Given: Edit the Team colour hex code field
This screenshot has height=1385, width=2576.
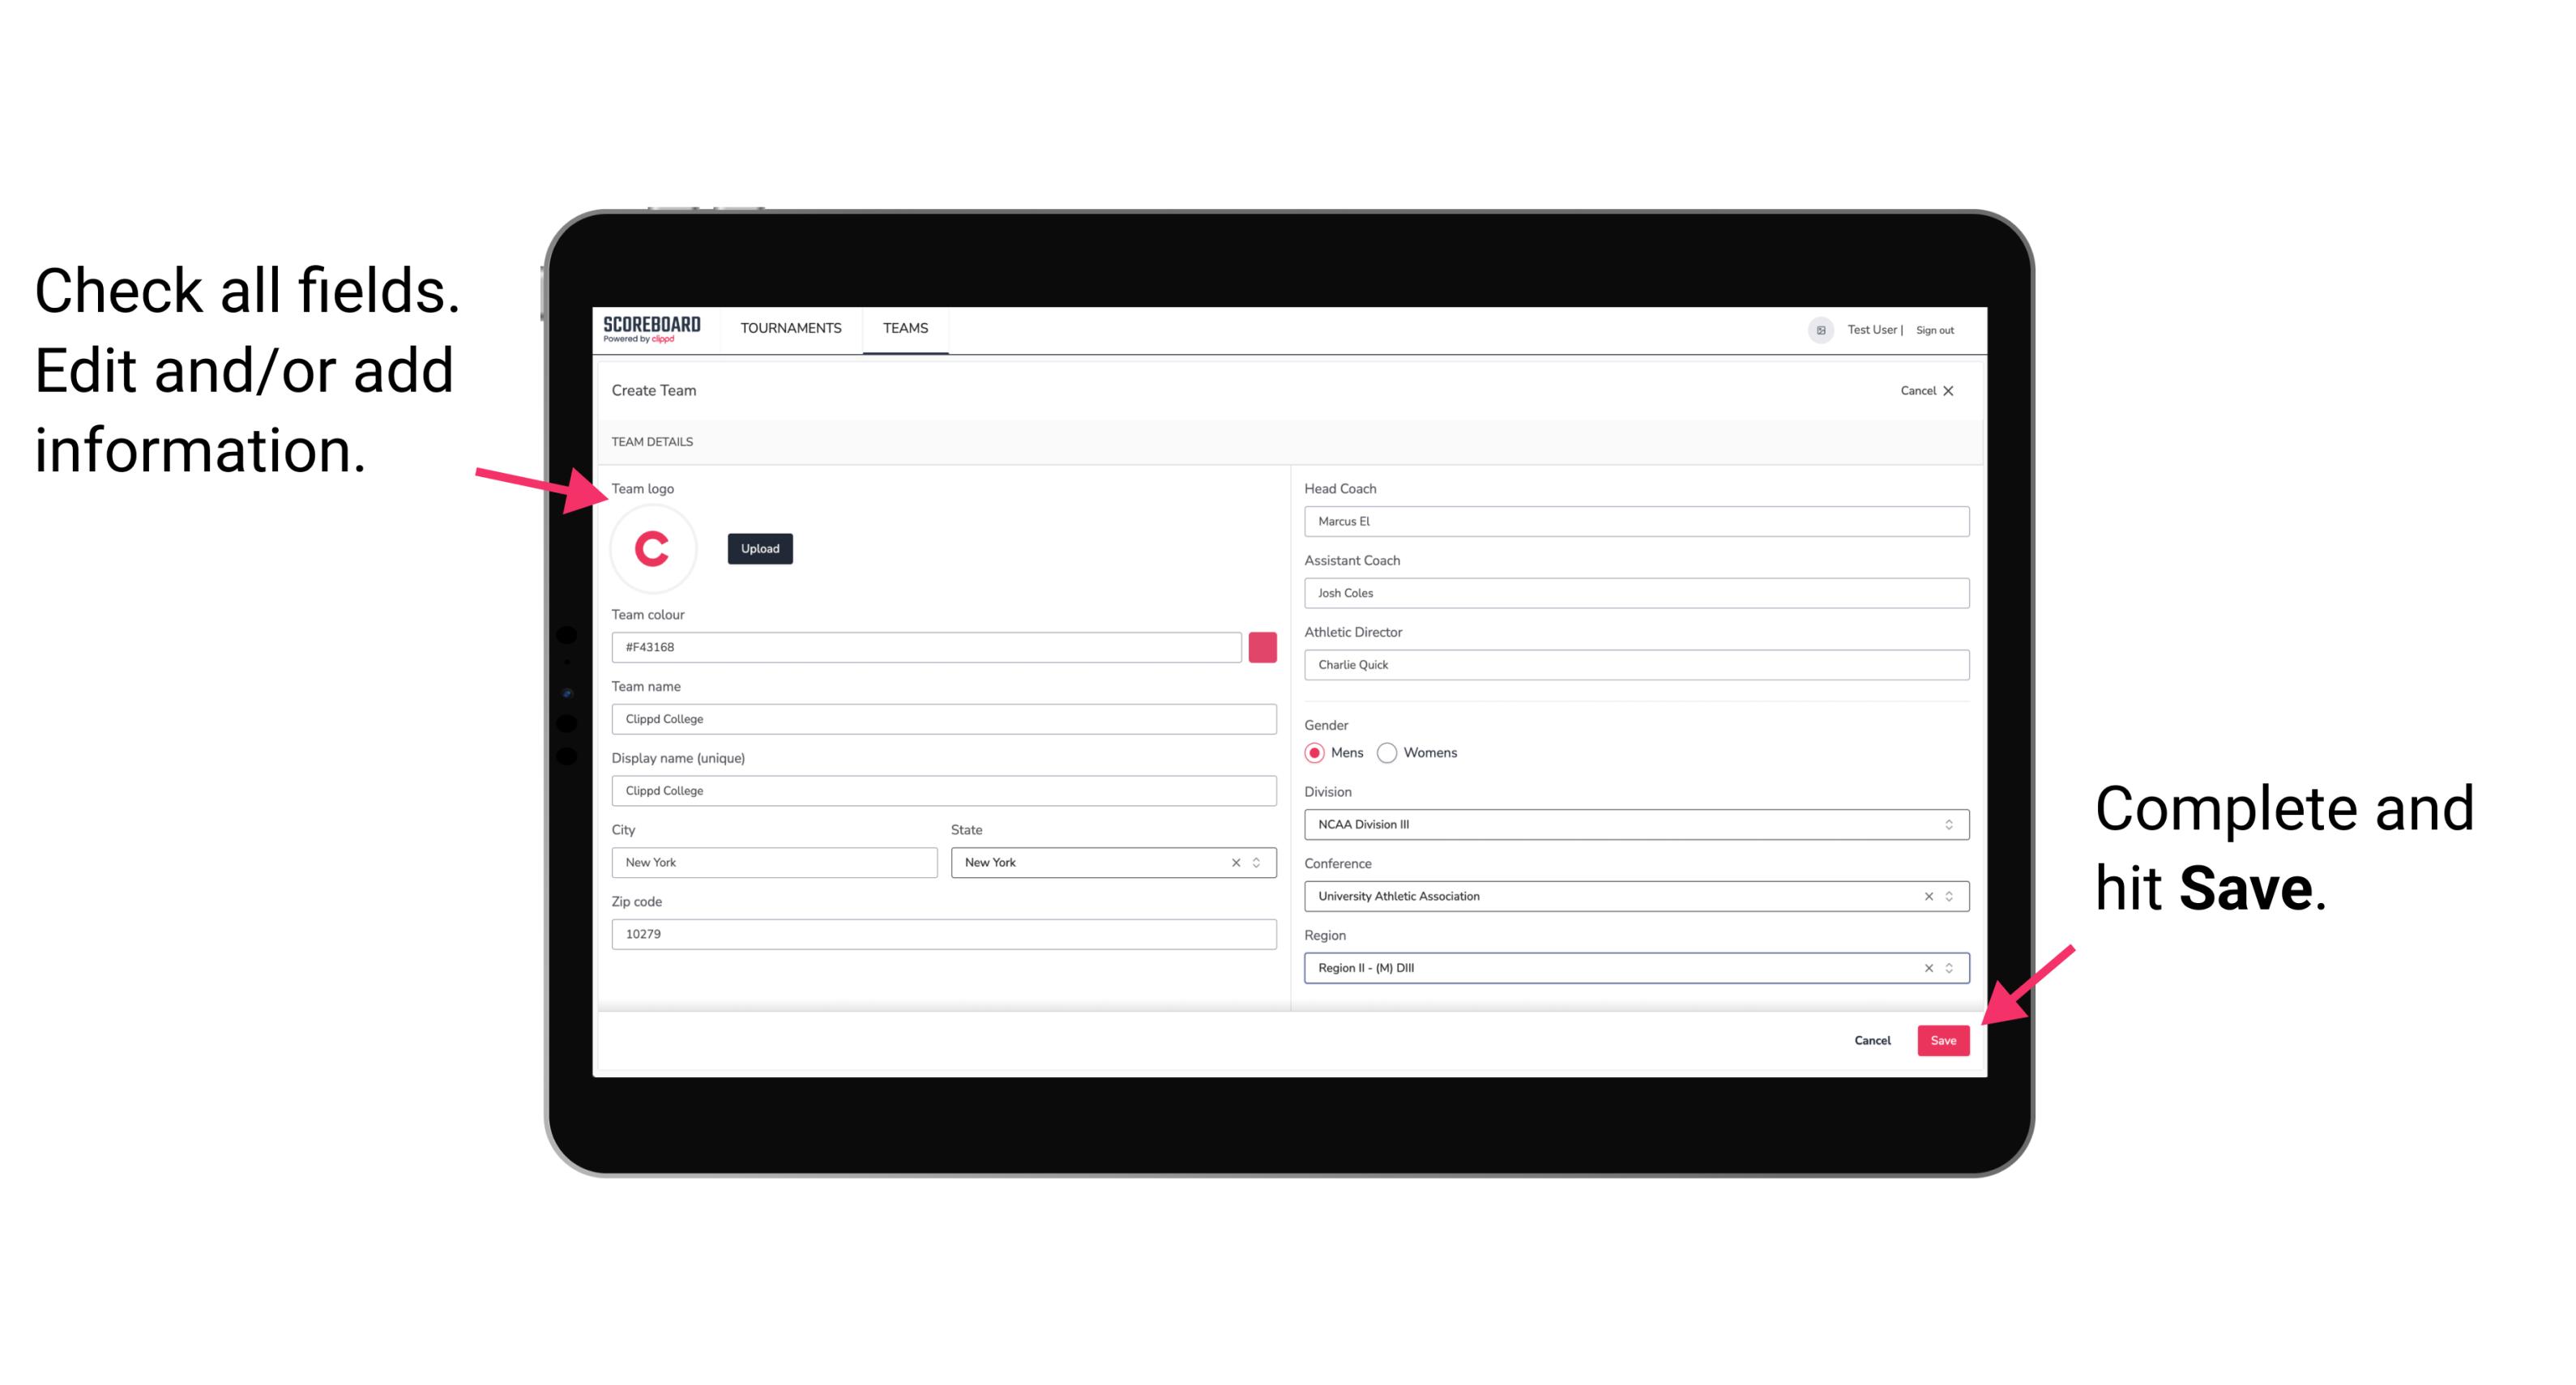Looking at the screenshot, I should click(x=926, y=646).
